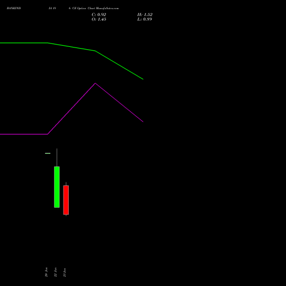This screenshot has height=286, width=286.
Task: Click the open value O: 1.45
Action: (99, 19)
